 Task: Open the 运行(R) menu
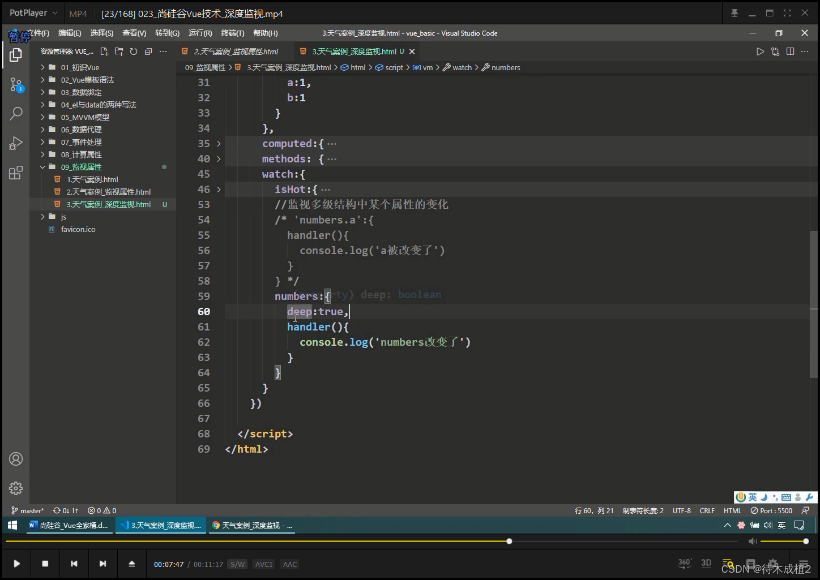(200, 33)
